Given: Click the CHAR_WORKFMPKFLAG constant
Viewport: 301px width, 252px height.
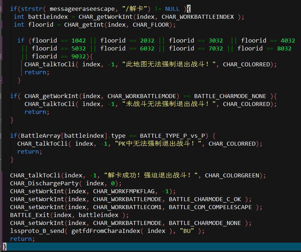Looking at the screenshot, I should (124, 191).
